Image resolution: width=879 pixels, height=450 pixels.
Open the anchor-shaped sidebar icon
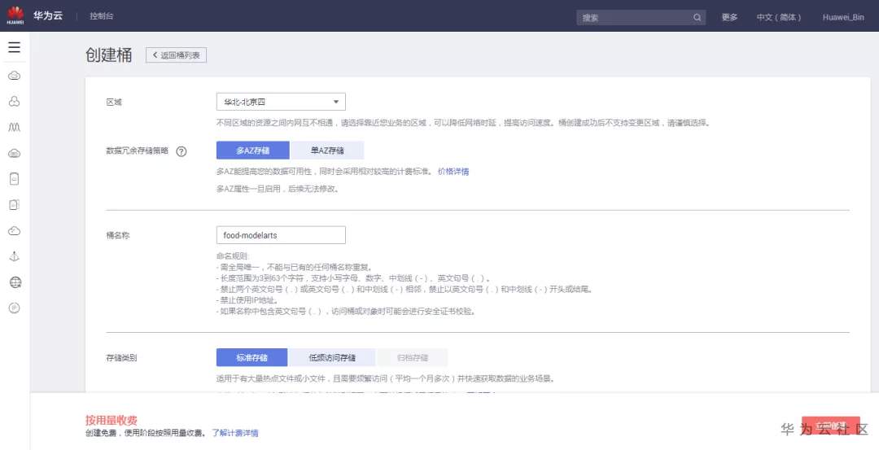coord(15,256)
